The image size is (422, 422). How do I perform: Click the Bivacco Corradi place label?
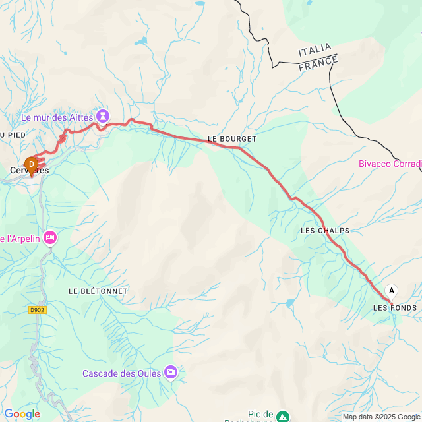(390, 164)
